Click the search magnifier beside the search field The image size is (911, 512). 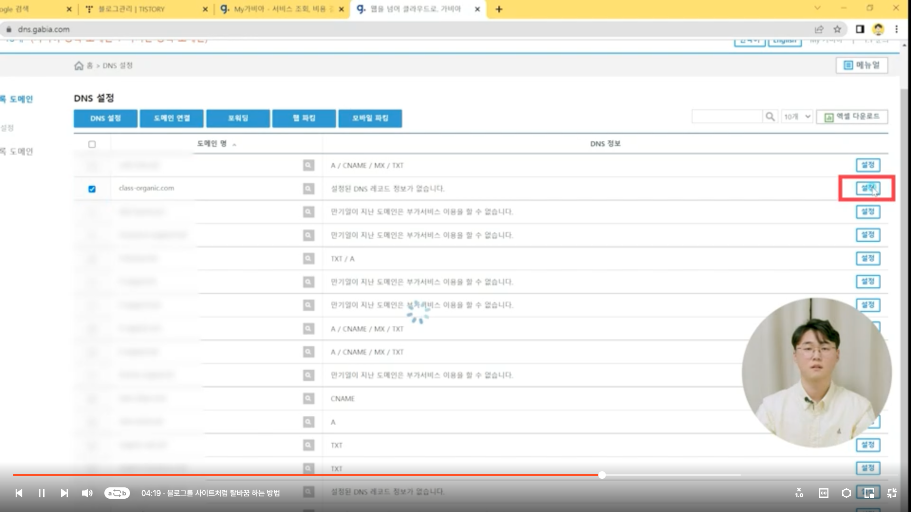[x=770, y=117]
